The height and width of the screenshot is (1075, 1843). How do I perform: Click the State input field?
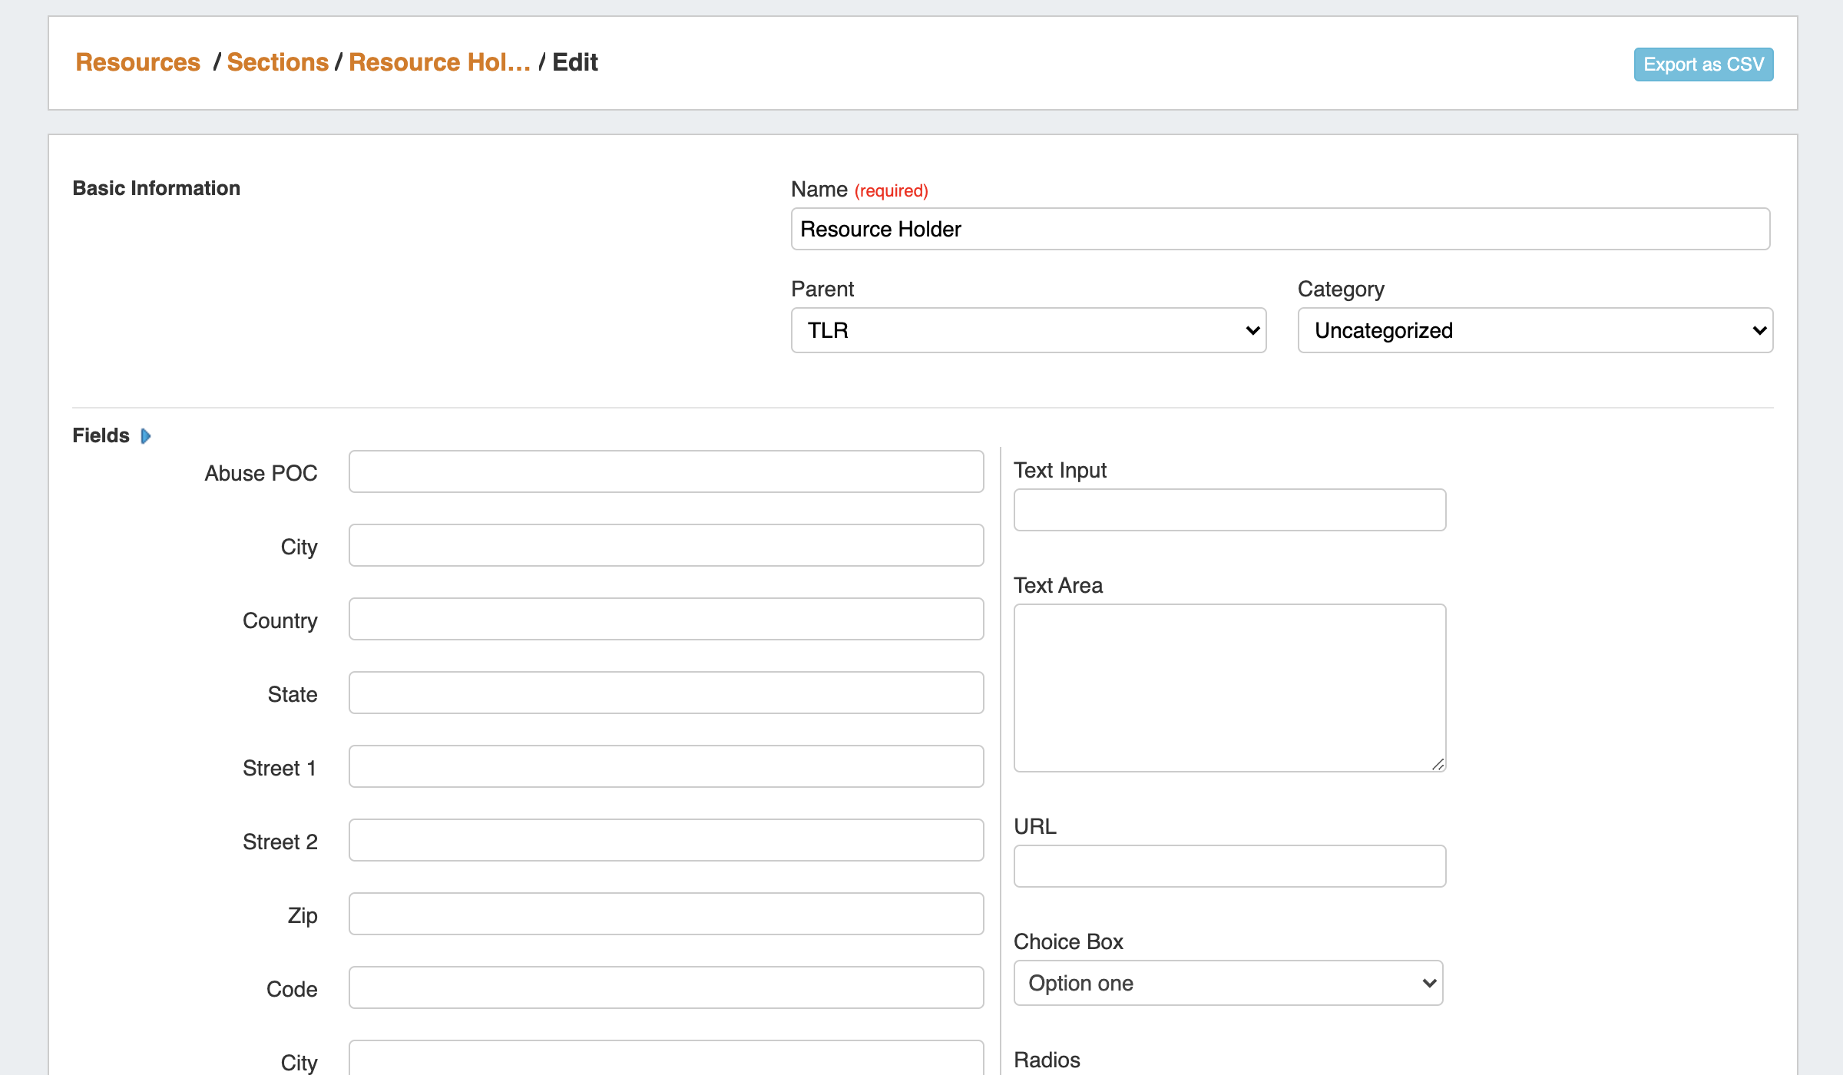click(665, 693)
